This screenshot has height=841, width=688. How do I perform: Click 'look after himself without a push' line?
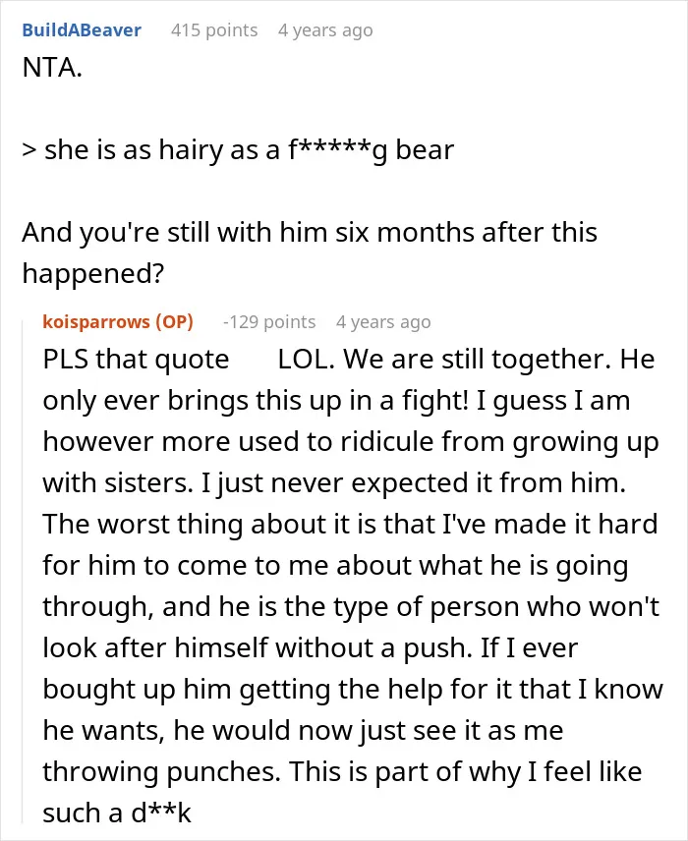pyautogui.click(x=311, y=647)
